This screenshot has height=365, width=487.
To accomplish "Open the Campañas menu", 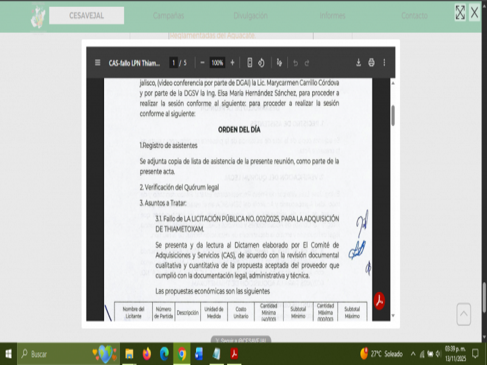I will pos(169,16).
